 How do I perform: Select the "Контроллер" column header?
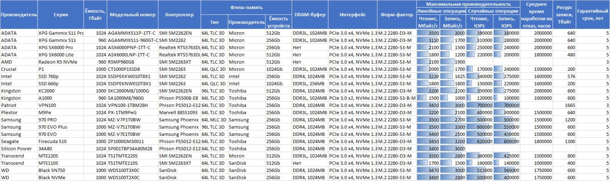(x=179, y=15)
